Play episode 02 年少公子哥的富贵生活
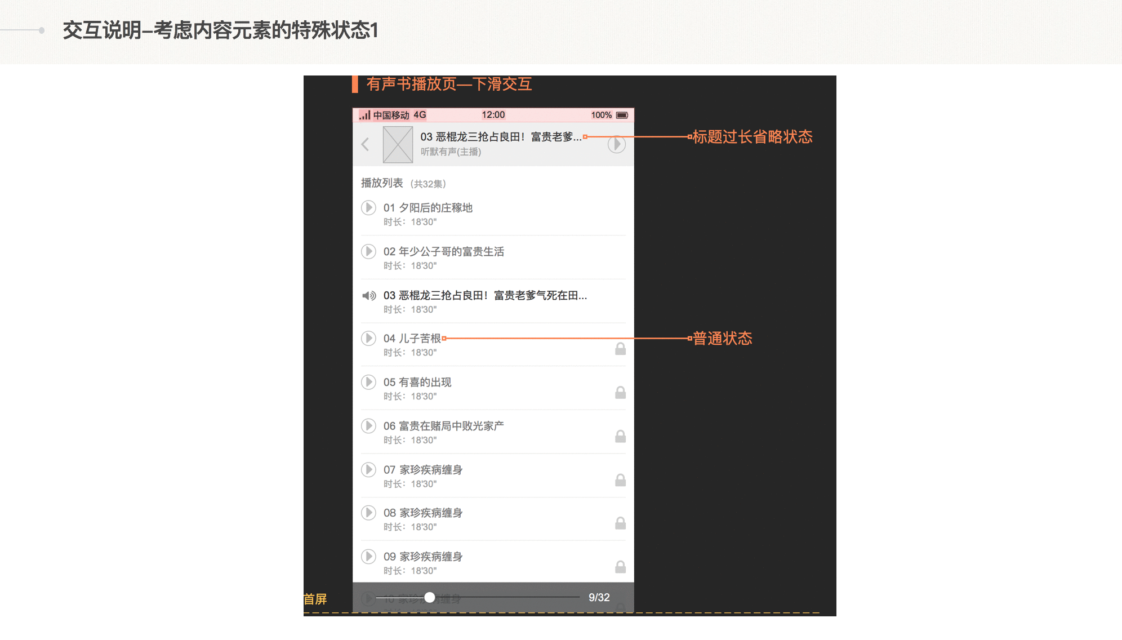This screenshot has height=640, width=1122. [368, 251]
